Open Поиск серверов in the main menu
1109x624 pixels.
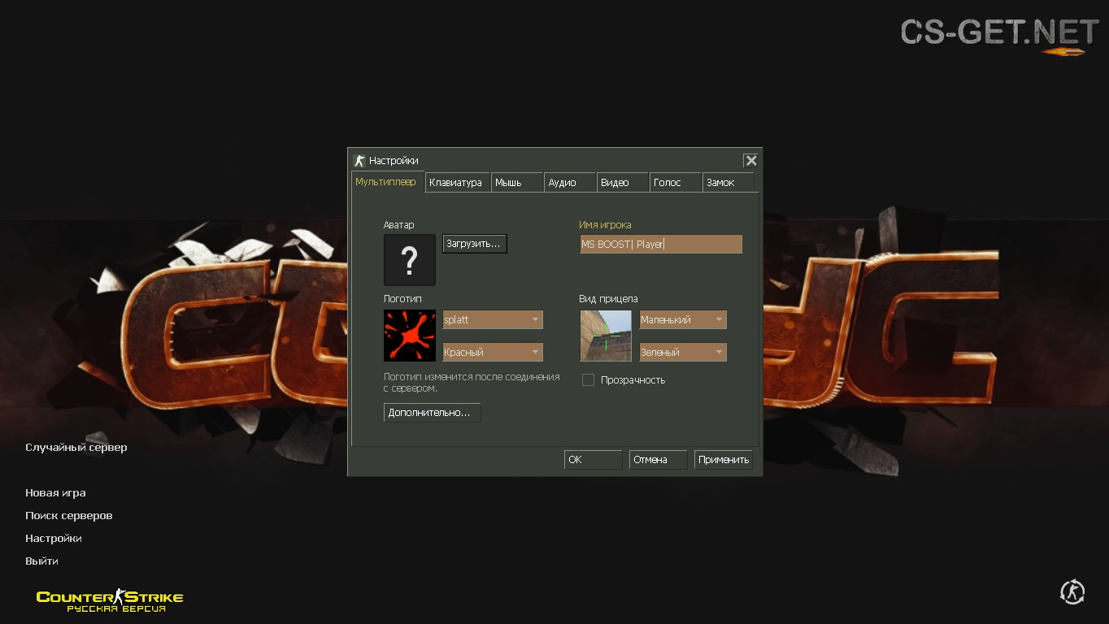click(x=69, y=516)
